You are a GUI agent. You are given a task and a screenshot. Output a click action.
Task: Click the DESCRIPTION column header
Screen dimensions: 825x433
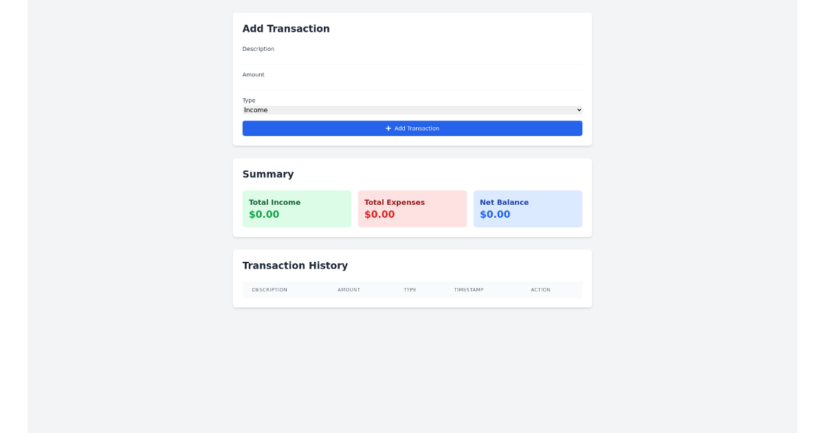click(269, 289)
